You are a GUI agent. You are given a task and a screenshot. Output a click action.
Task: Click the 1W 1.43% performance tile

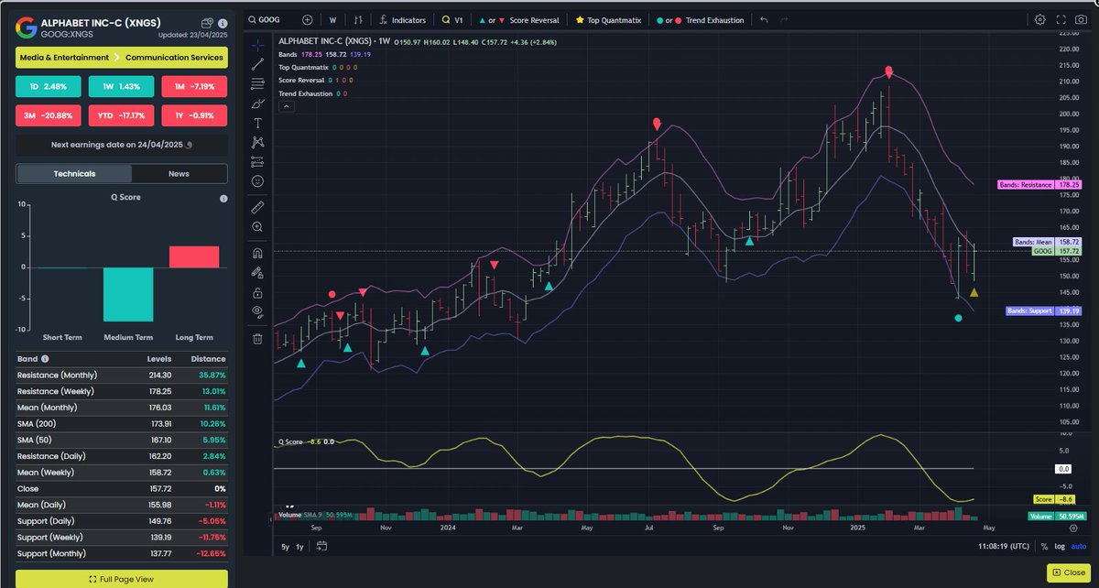tap(122, 87)
